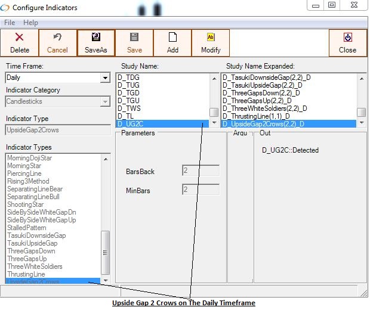Select ShootingStar in Indicator Types list
Image resolution: width=370 pixels, height=310 pixels.
[x=25, y=204]
